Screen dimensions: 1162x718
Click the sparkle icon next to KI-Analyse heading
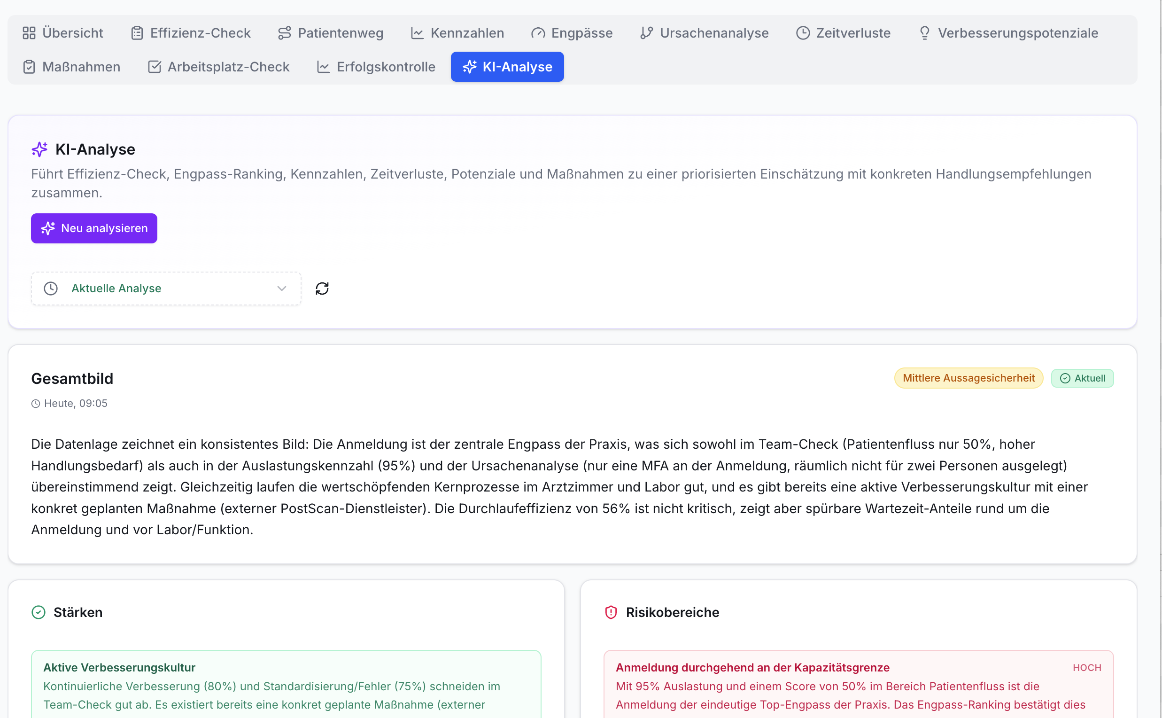point(40,149)
